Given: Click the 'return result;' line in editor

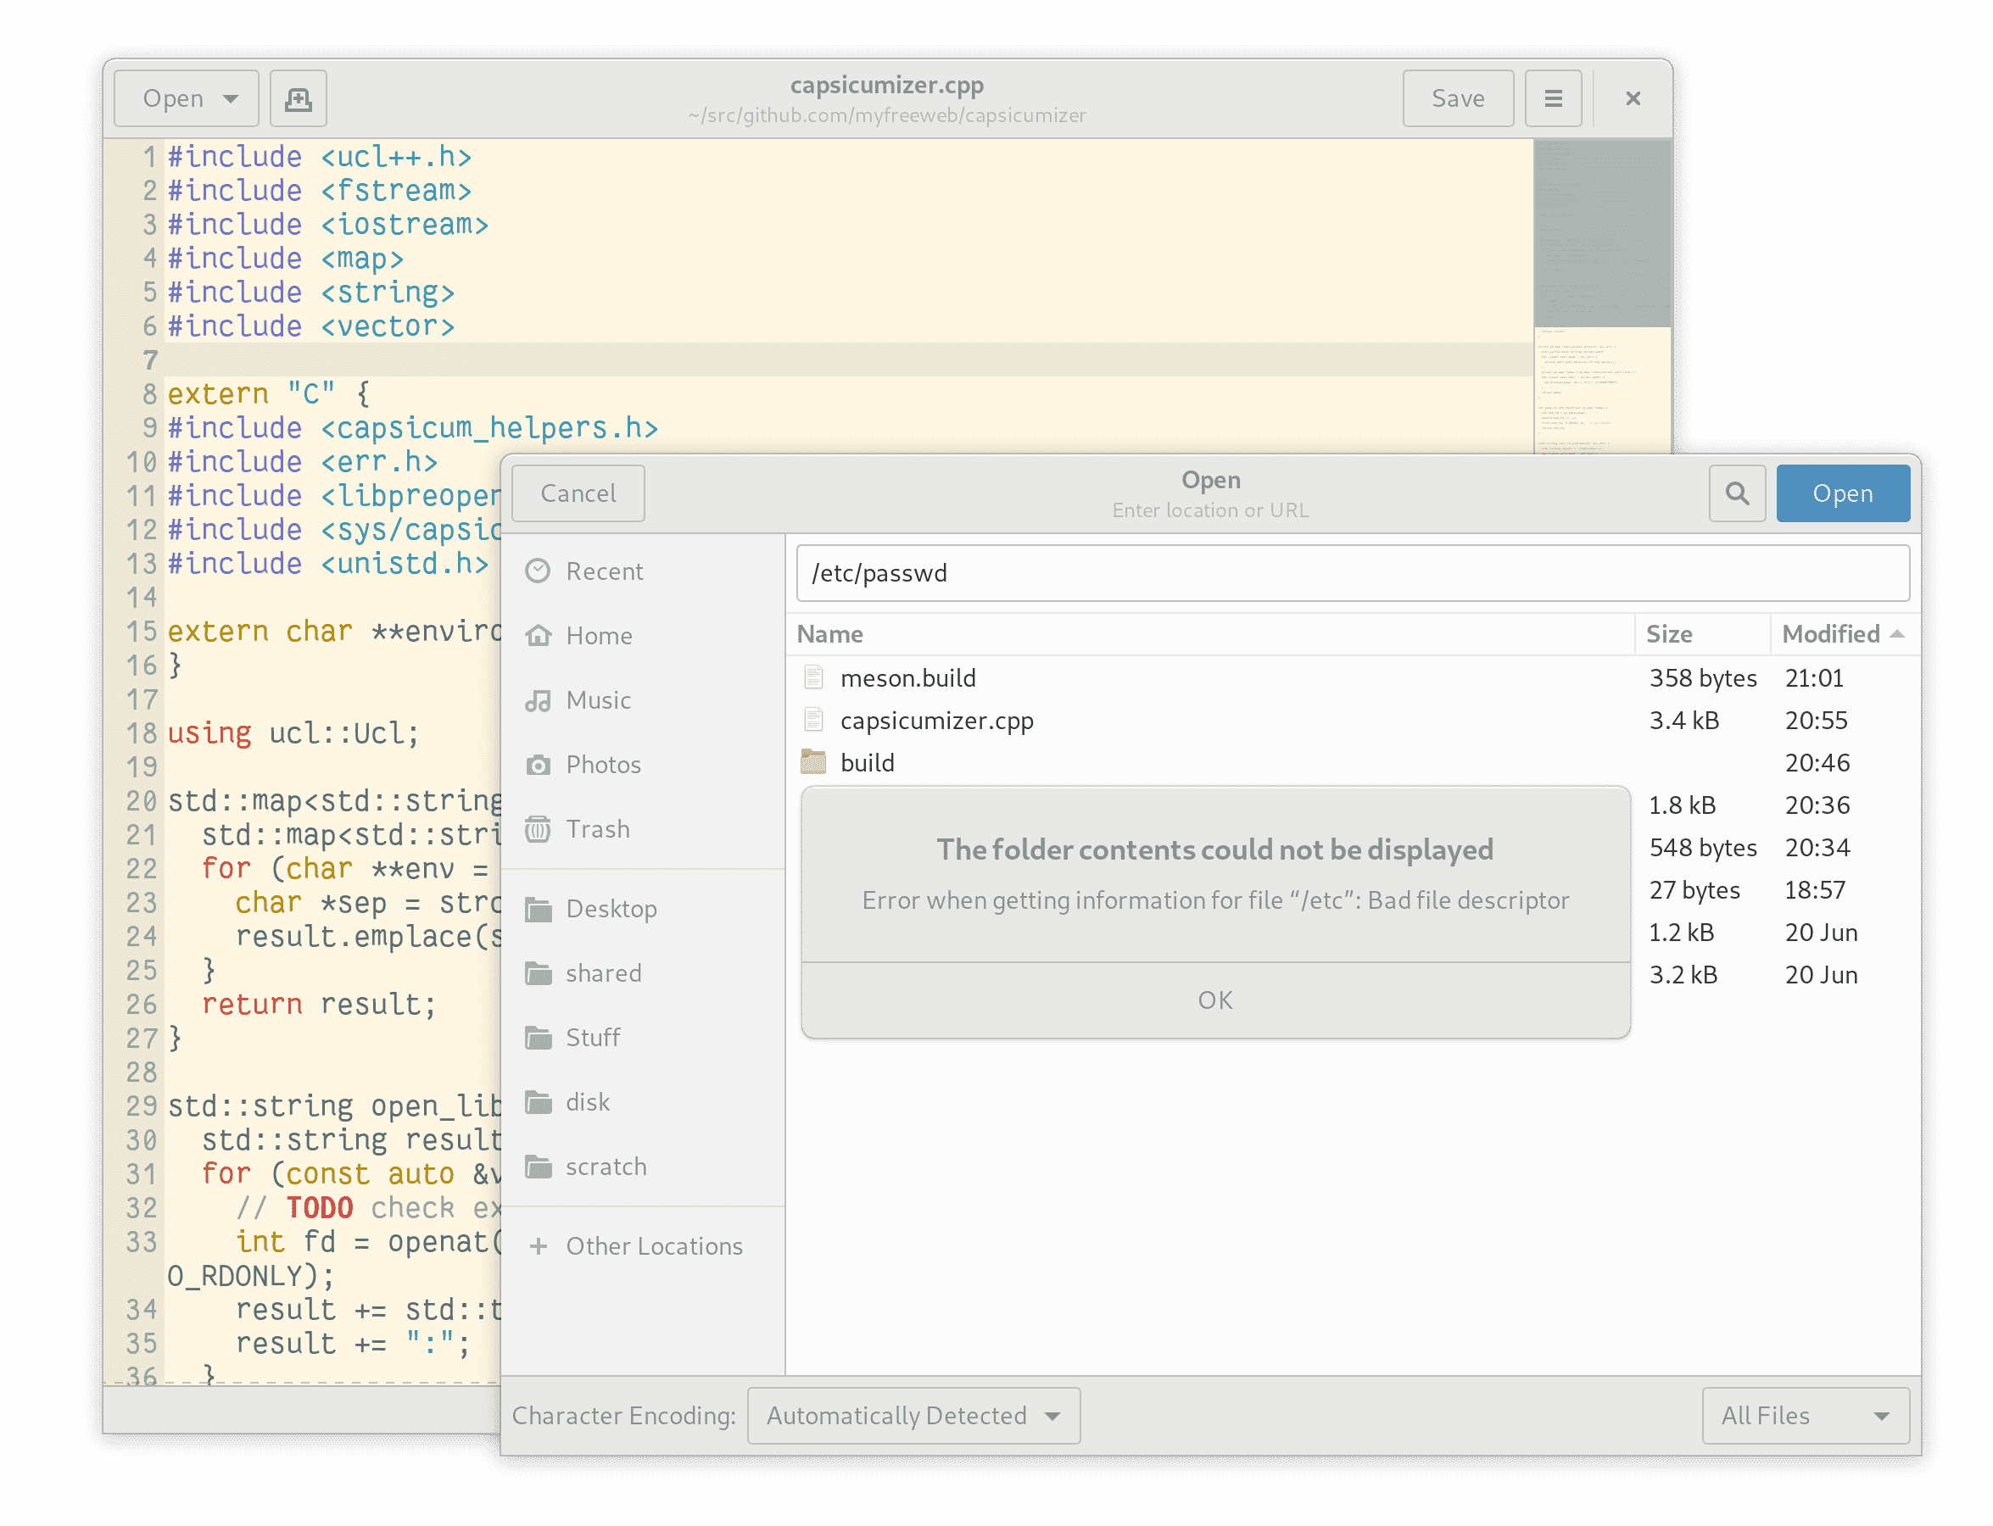Looking at the screenshot, I should click(319, 1004).
